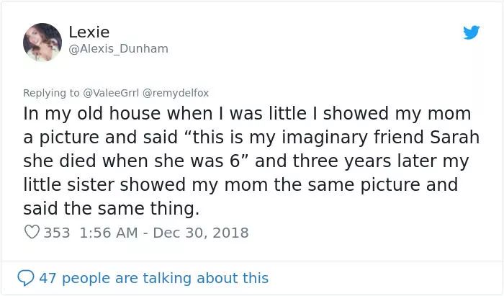
Task: Open the @Alexis_Dunham handle link
Action: [118, 49]
